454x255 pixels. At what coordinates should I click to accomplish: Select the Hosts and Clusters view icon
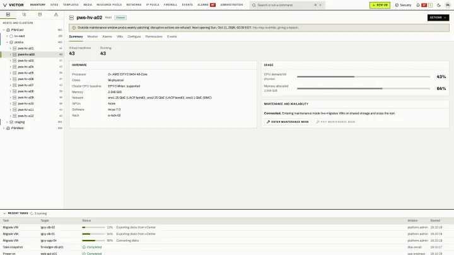coord(8,14)
